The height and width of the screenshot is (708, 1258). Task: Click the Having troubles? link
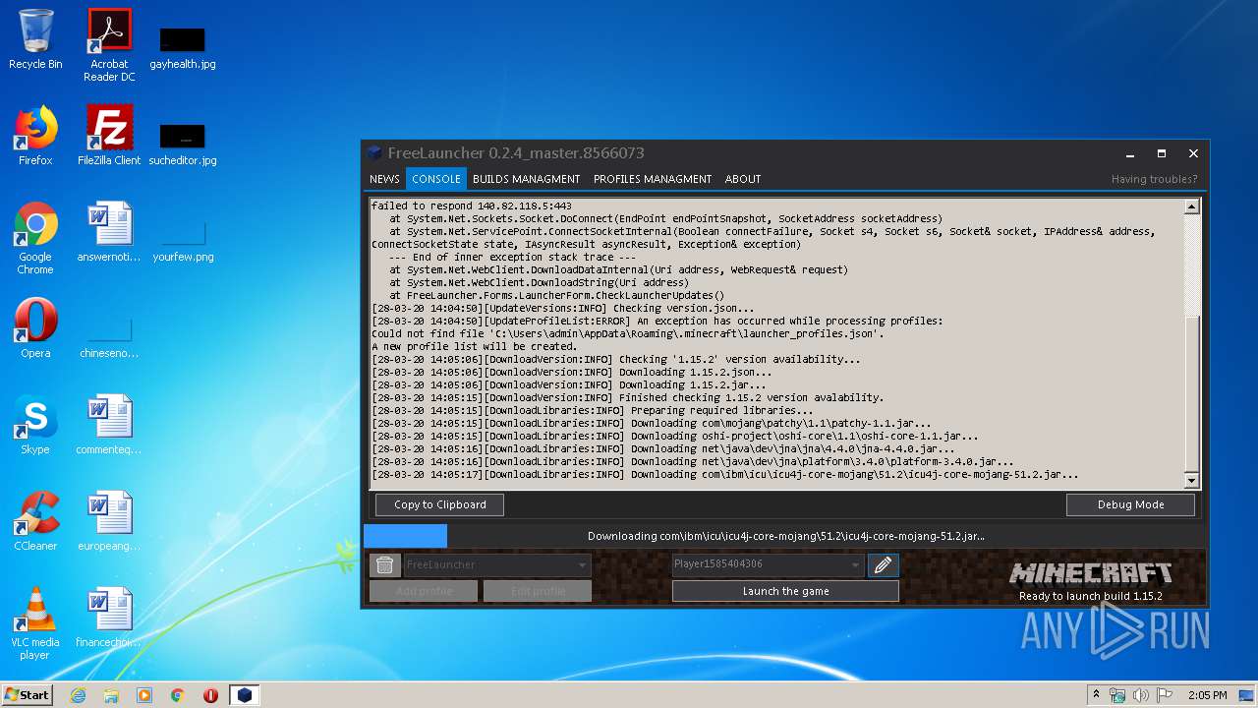coord(1154,179)
